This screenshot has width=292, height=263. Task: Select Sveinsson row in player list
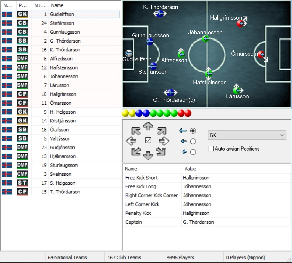[60, 174]
